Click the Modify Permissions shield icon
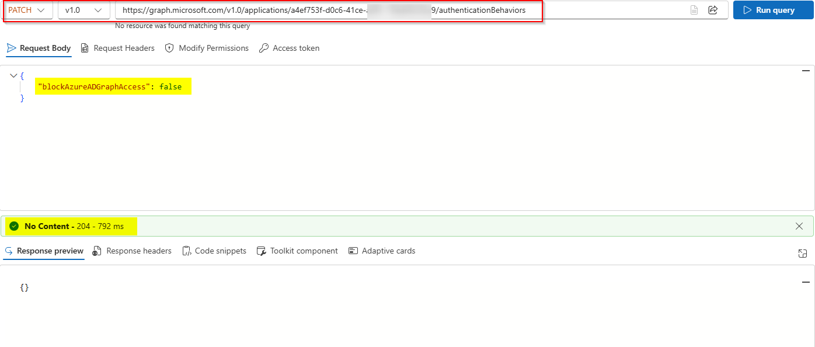The width and height of the screenshot is (815, 347). [169, 48]
